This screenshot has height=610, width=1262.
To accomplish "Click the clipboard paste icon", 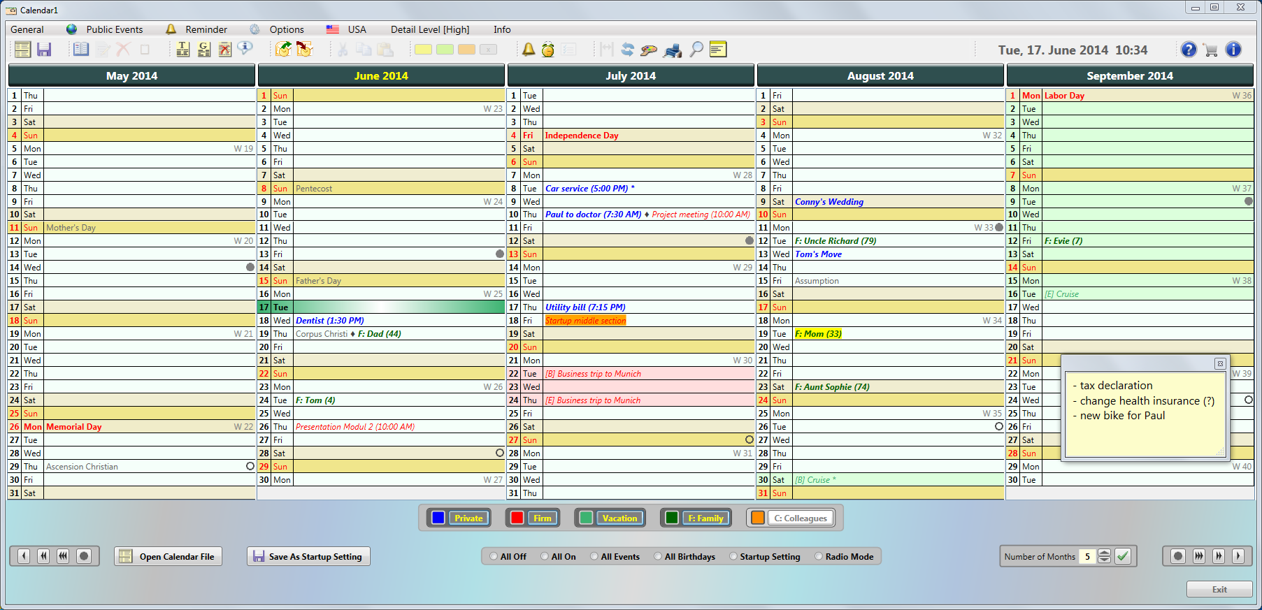I will (385, 50).
